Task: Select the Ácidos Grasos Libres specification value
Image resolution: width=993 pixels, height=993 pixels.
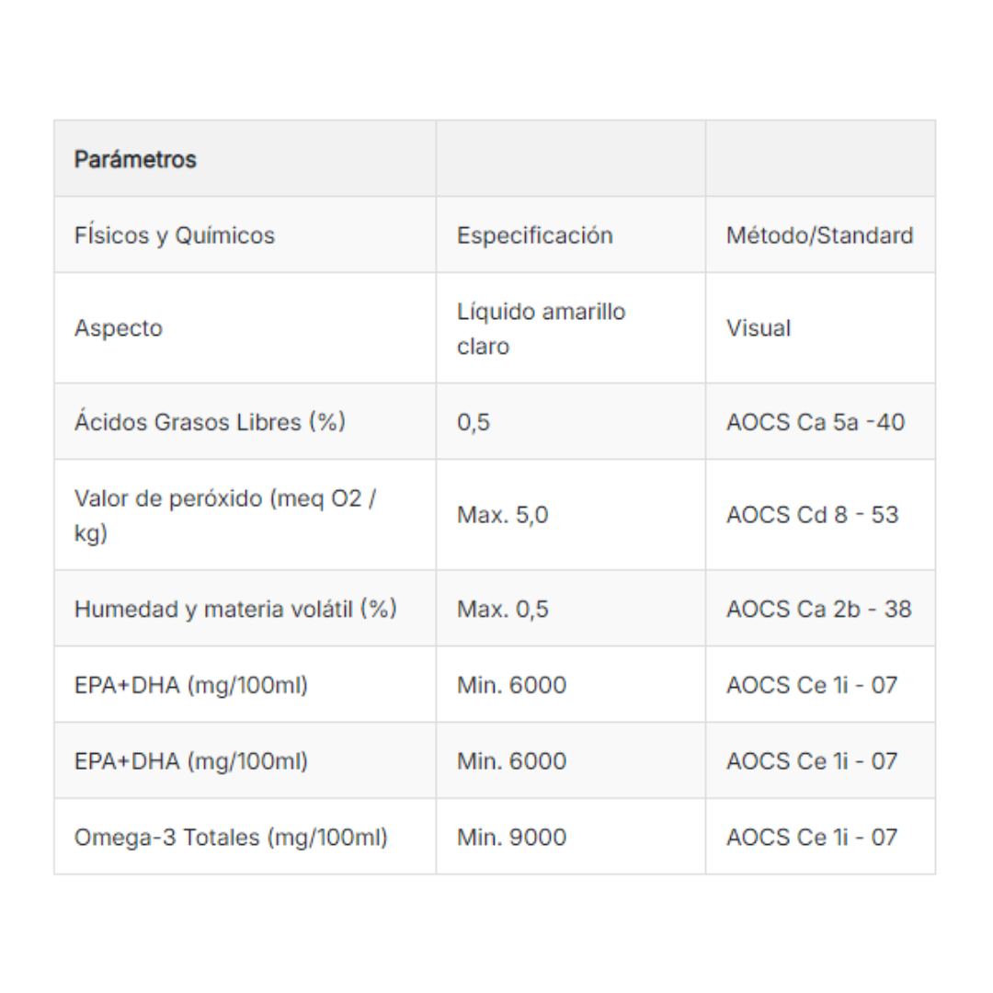Action: coord(474,422)
